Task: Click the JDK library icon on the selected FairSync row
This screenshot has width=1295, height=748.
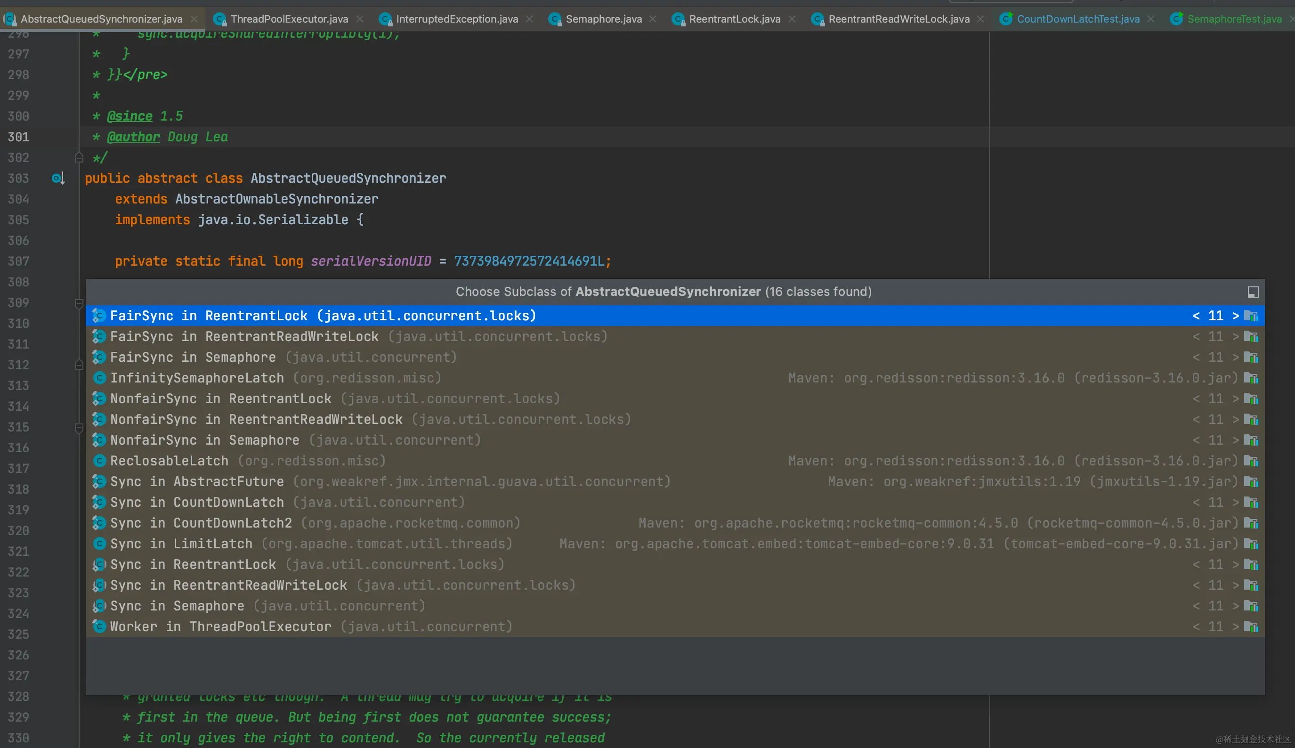Action: pyautogui.click(x=1251, y=316)
